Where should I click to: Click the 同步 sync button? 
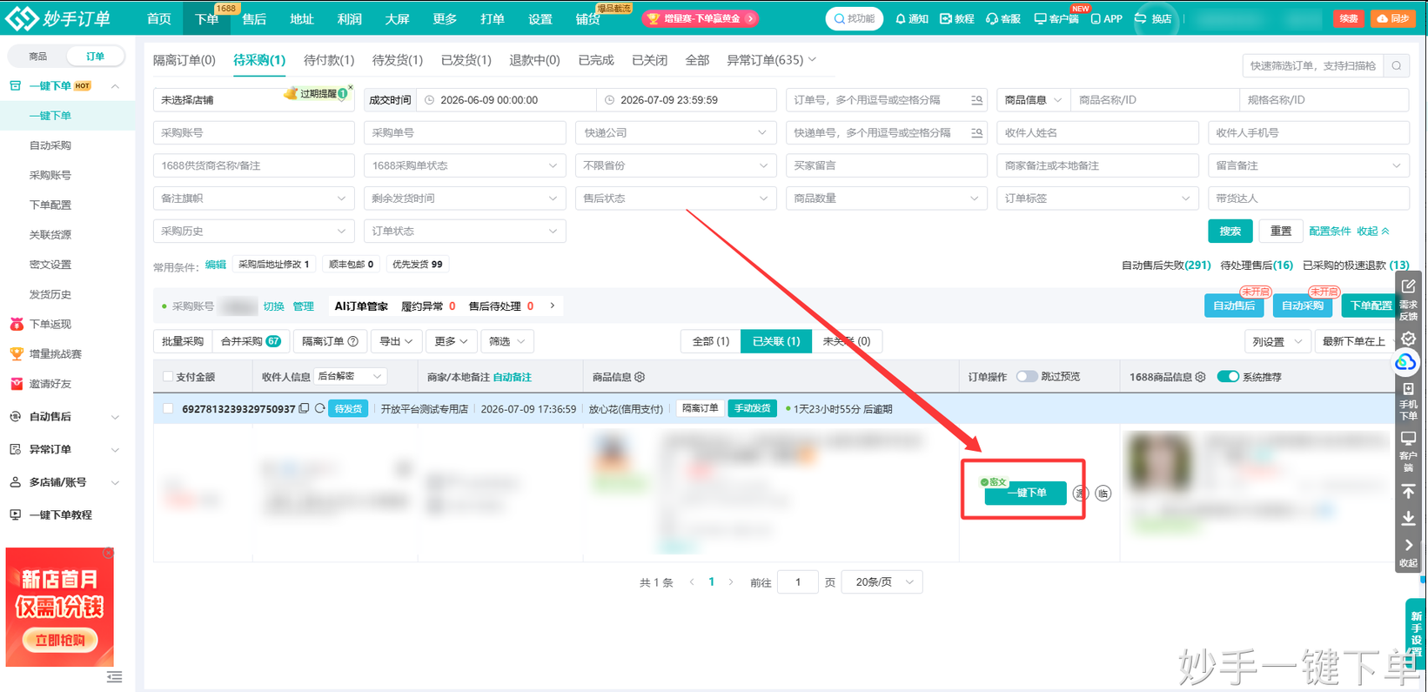[x=1393, y=18]
